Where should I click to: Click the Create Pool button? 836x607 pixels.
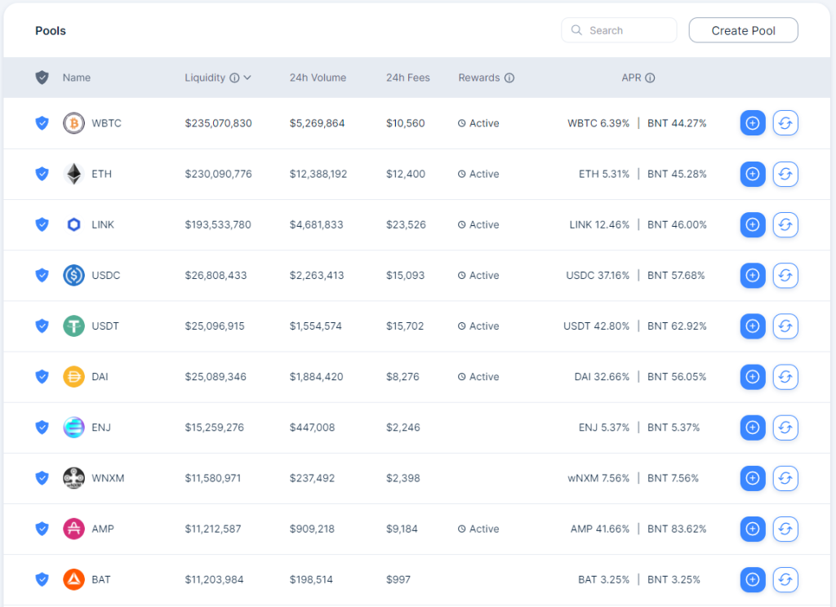(x=743, y=30)
